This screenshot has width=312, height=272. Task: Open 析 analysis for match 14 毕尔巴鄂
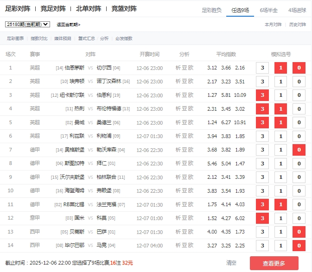click(178, 246)
